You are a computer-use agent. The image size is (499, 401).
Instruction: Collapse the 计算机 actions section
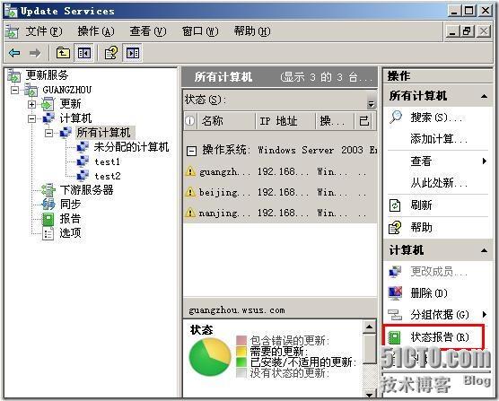click(x=484, y=250)
